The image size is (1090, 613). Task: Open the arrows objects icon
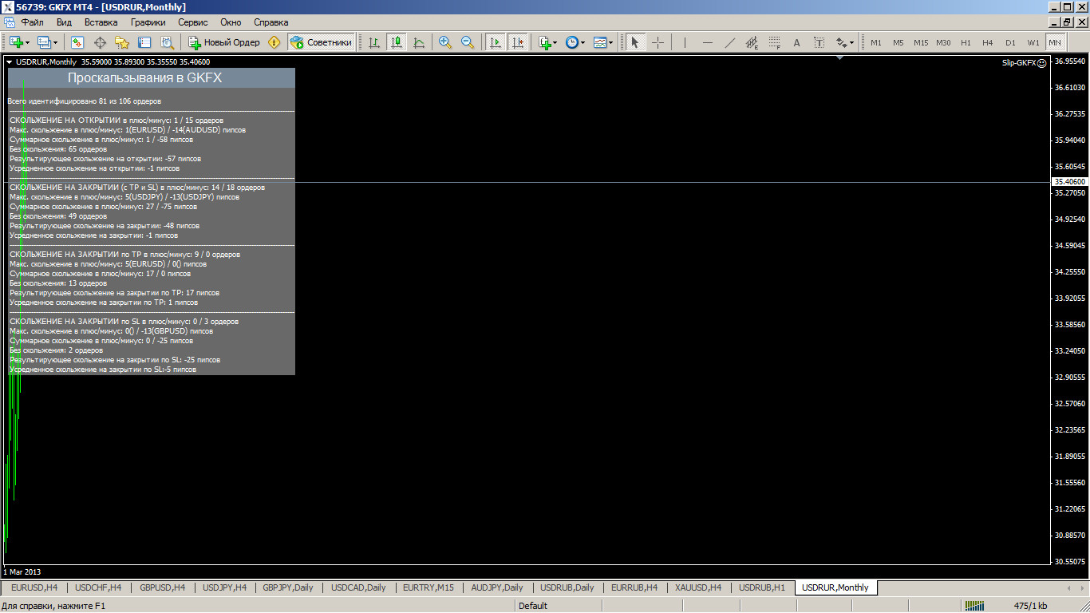tap(841, 42)
